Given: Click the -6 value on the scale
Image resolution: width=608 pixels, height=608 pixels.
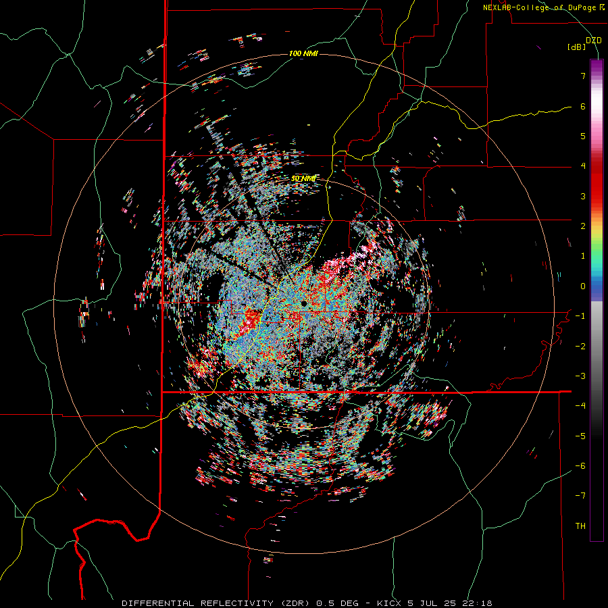Looking at the screenshot, I should tap(580, 466).
